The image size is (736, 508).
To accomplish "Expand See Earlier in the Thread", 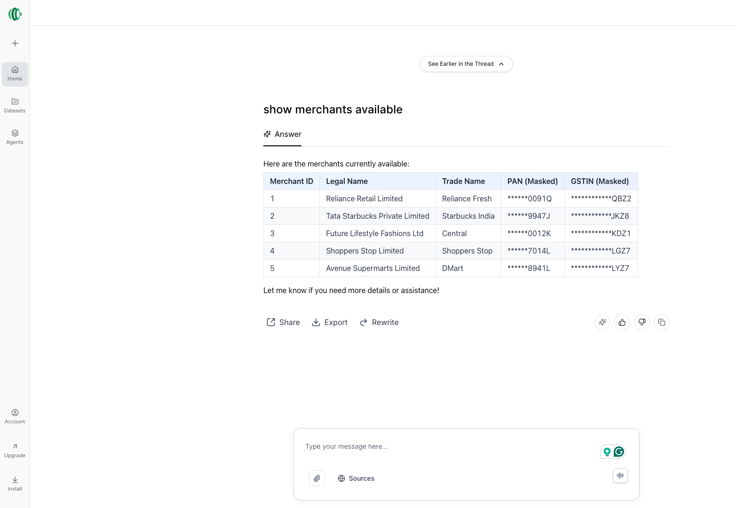I will tap(466, 64).
